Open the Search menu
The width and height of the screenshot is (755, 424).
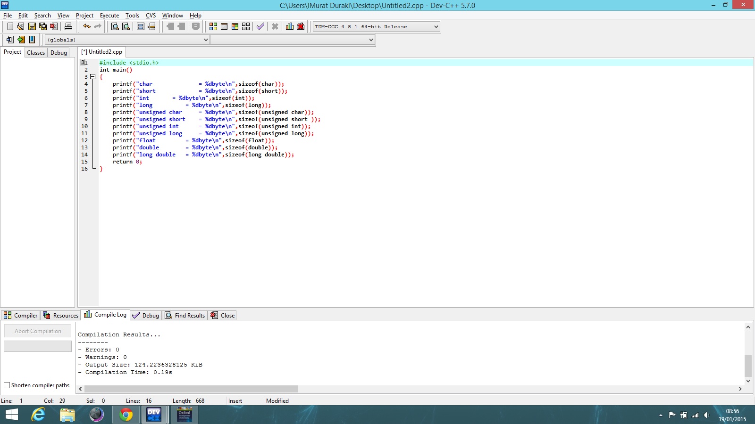(42, 16)
